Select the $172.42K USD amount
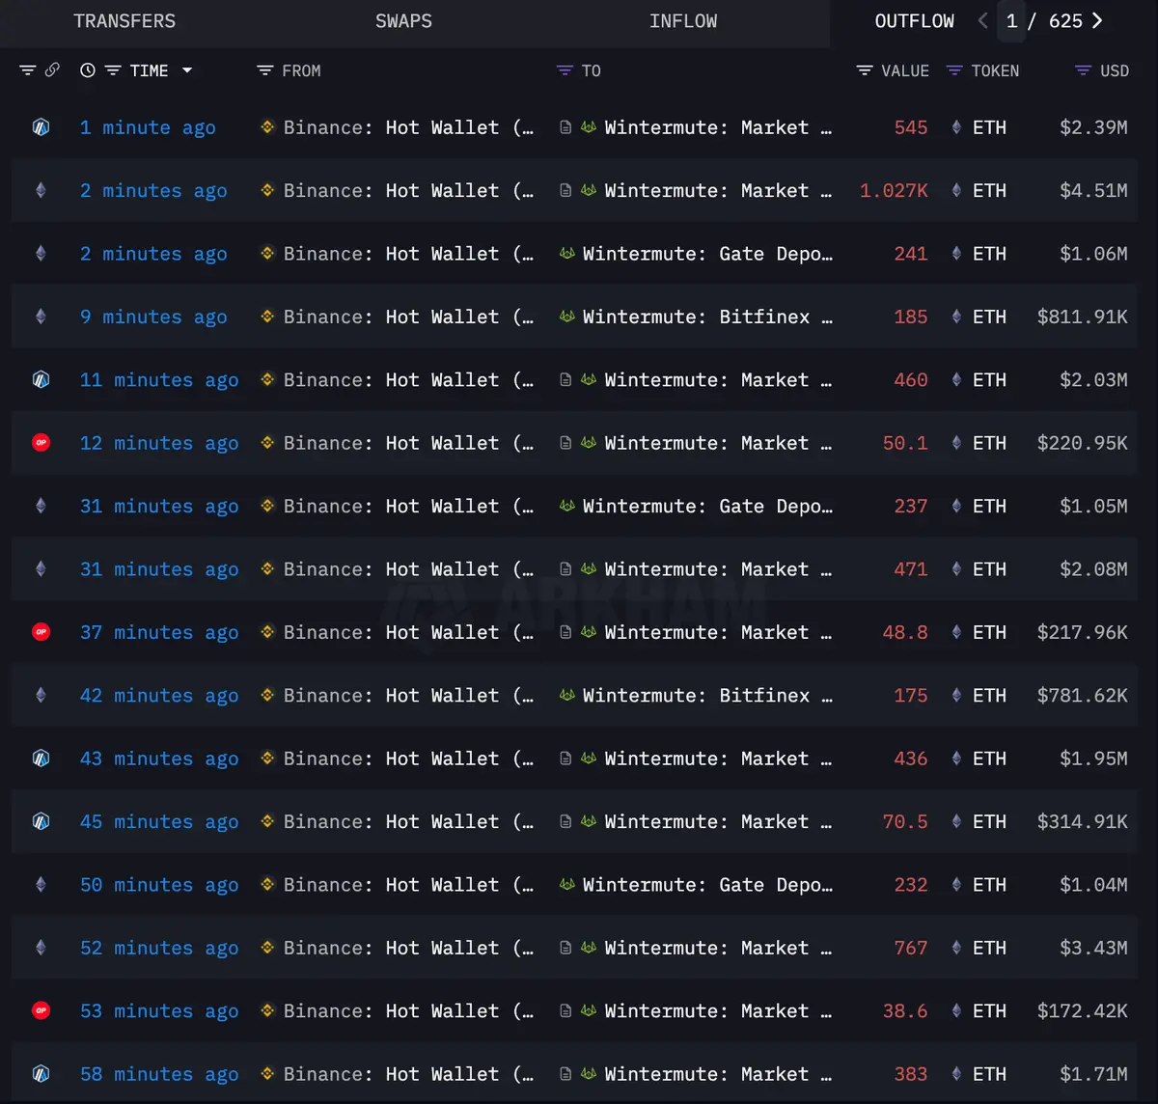This screenshot has height=1104, width=1158. [x=1082, y=1011]
